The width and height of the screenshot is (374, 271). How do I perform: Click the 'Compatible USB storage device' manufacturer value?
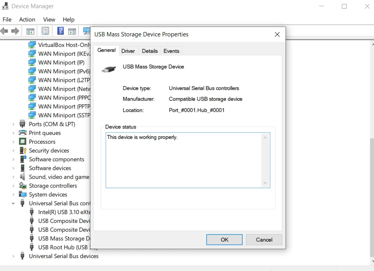pos(205,99)
